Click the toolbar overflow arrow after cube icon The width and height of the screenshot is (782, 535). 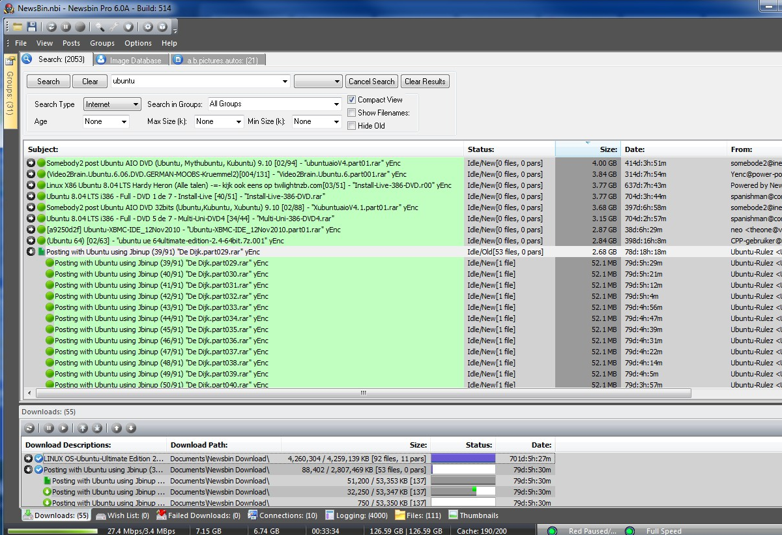click(x=175, y=29)
